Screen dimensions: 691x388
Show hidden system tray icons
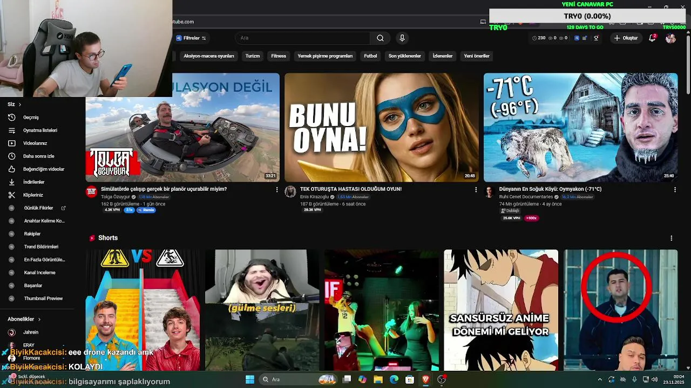click(x=599, y=379)
